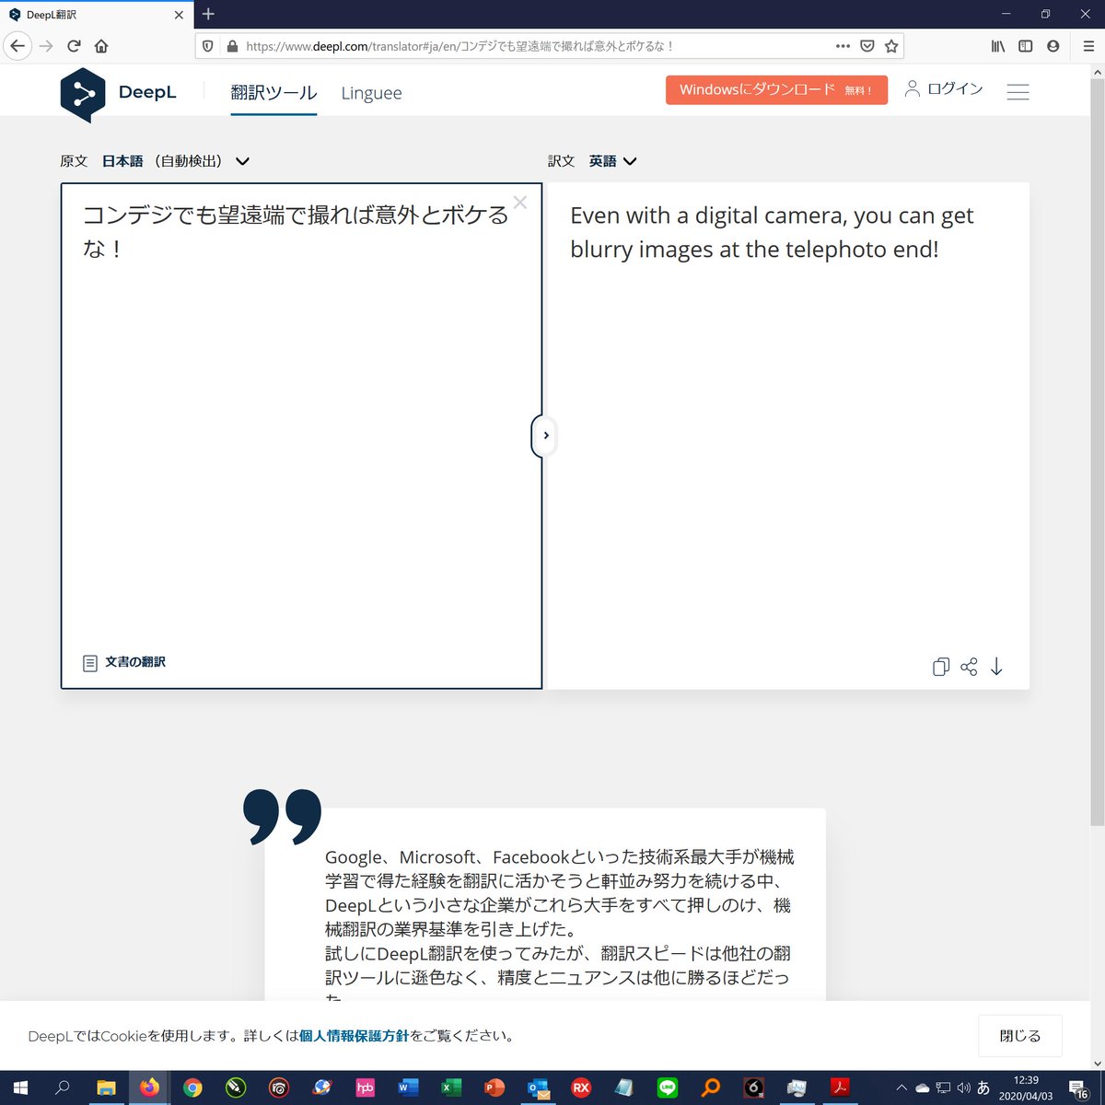Open Firefox application menu

click(1088, 46)
